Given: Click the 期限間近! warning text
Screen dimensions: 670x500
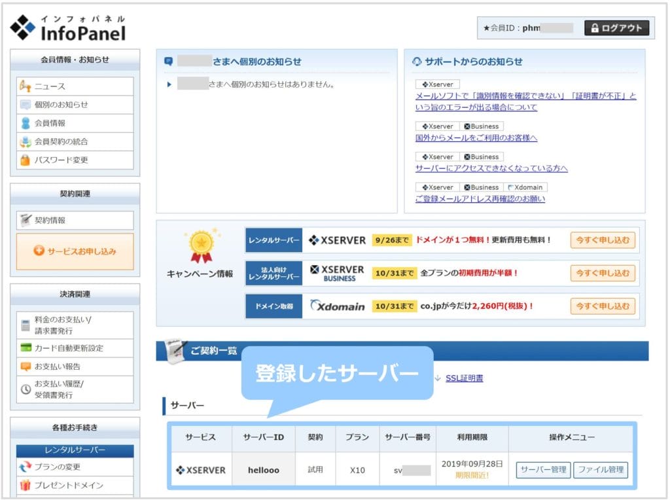Looking at the screenshot, I should click(472, 475).
